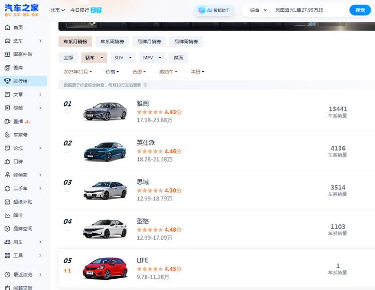The width and height of the screenshot is (375, 290).
Task: Expand the 价格 price filter dropdown
Action: coord(112,72)
